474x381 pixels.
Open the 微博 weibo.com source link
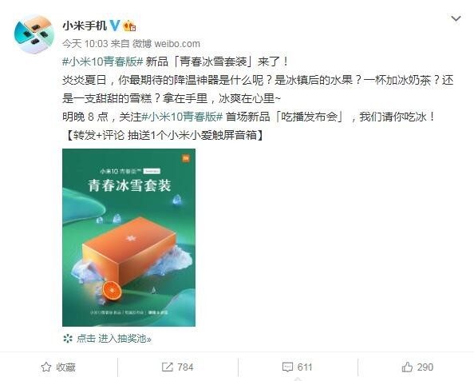coord(166,44)
